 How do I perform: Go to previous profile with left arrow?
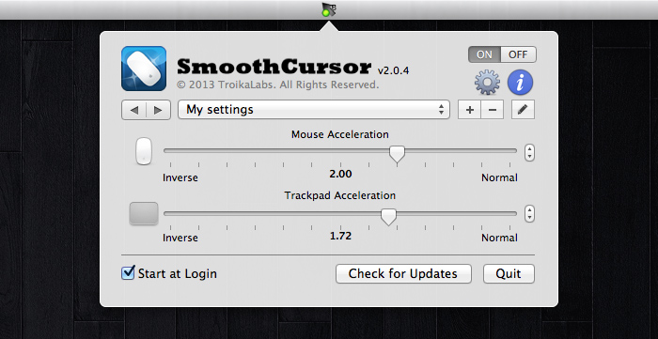133,110
